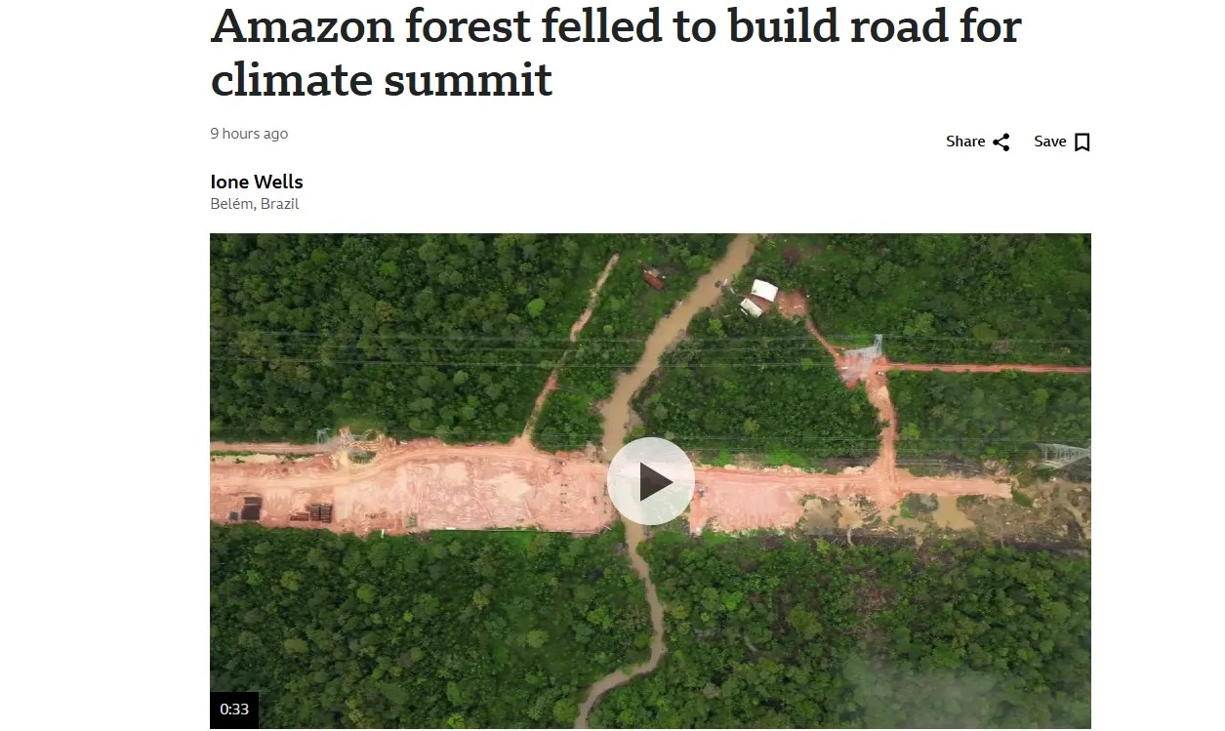The width and height of the screenshot is (1225, 731).
Task: Click the "Save" text label
Action: 1049,142
